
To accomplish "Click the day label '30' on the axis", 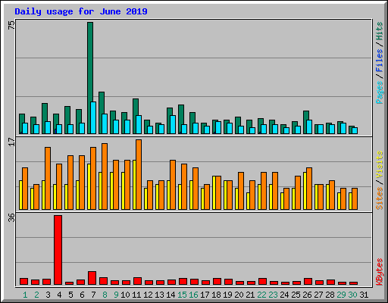I will click(x=352, y=295).
